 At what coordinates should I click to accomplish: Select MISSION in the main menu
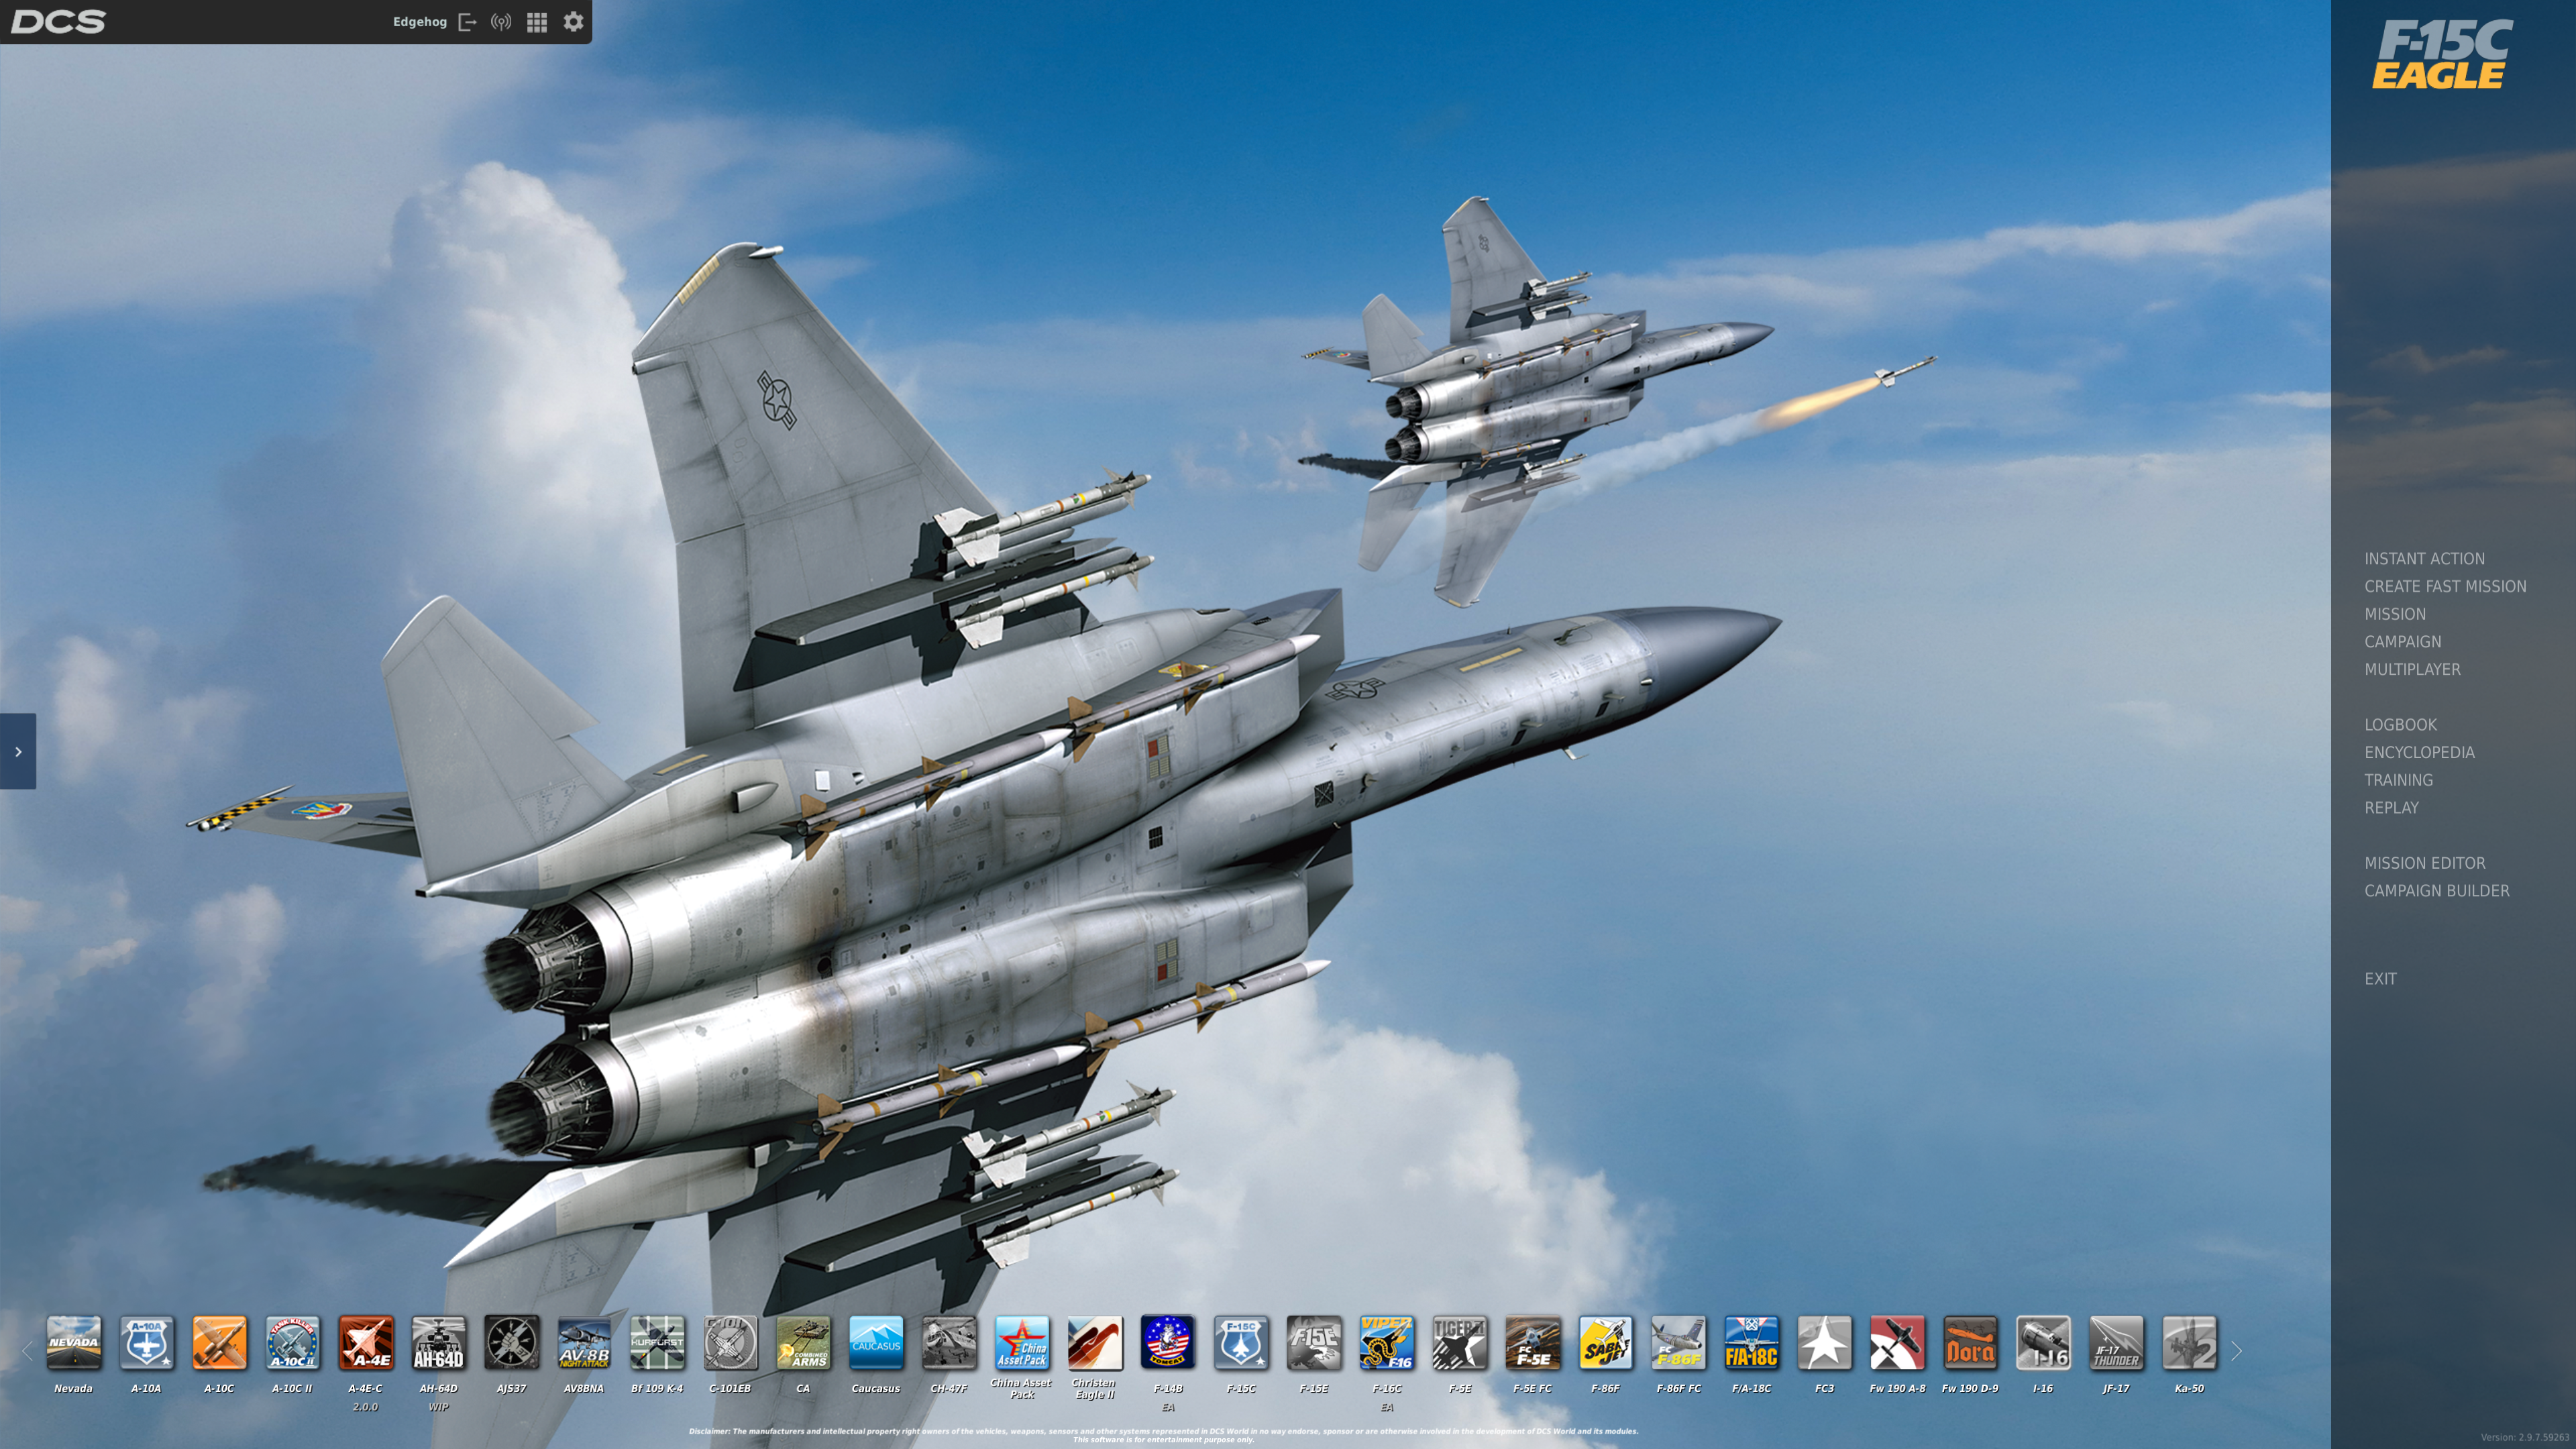(2395, 614)
